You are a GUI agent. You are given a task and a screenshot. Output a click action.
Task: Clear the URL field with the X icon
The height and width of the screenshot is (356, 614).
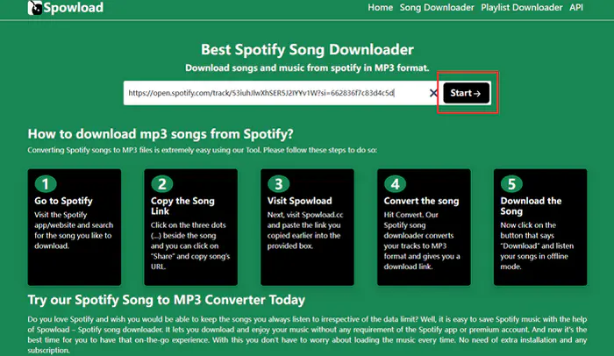tap(433, 93)
